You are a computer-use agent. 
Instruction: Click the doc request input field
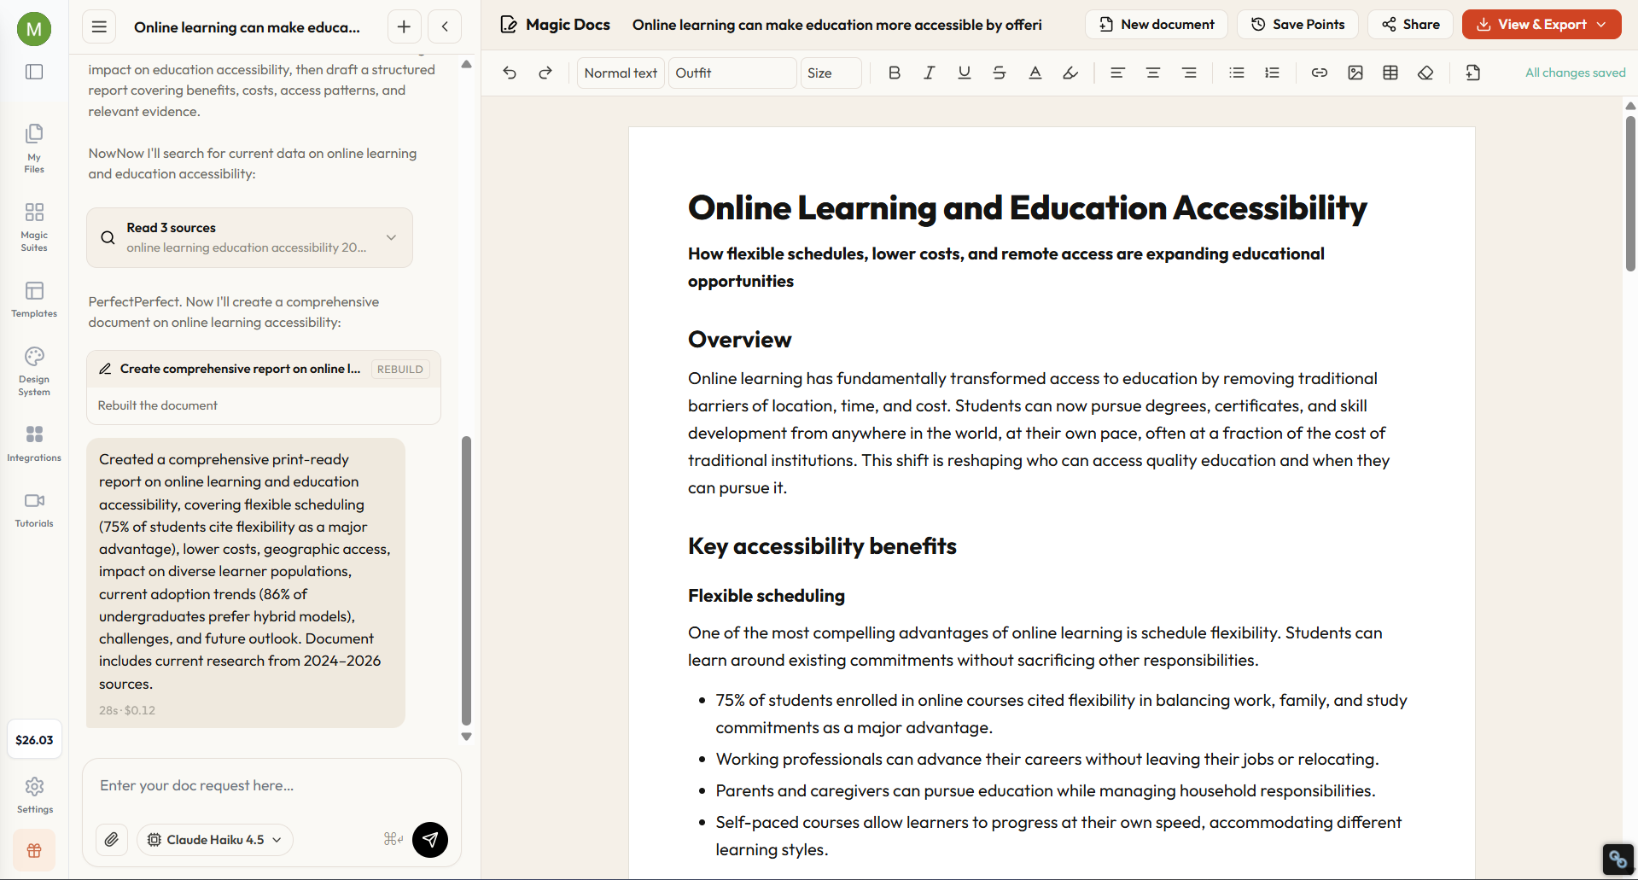click(x=271, y=785)
